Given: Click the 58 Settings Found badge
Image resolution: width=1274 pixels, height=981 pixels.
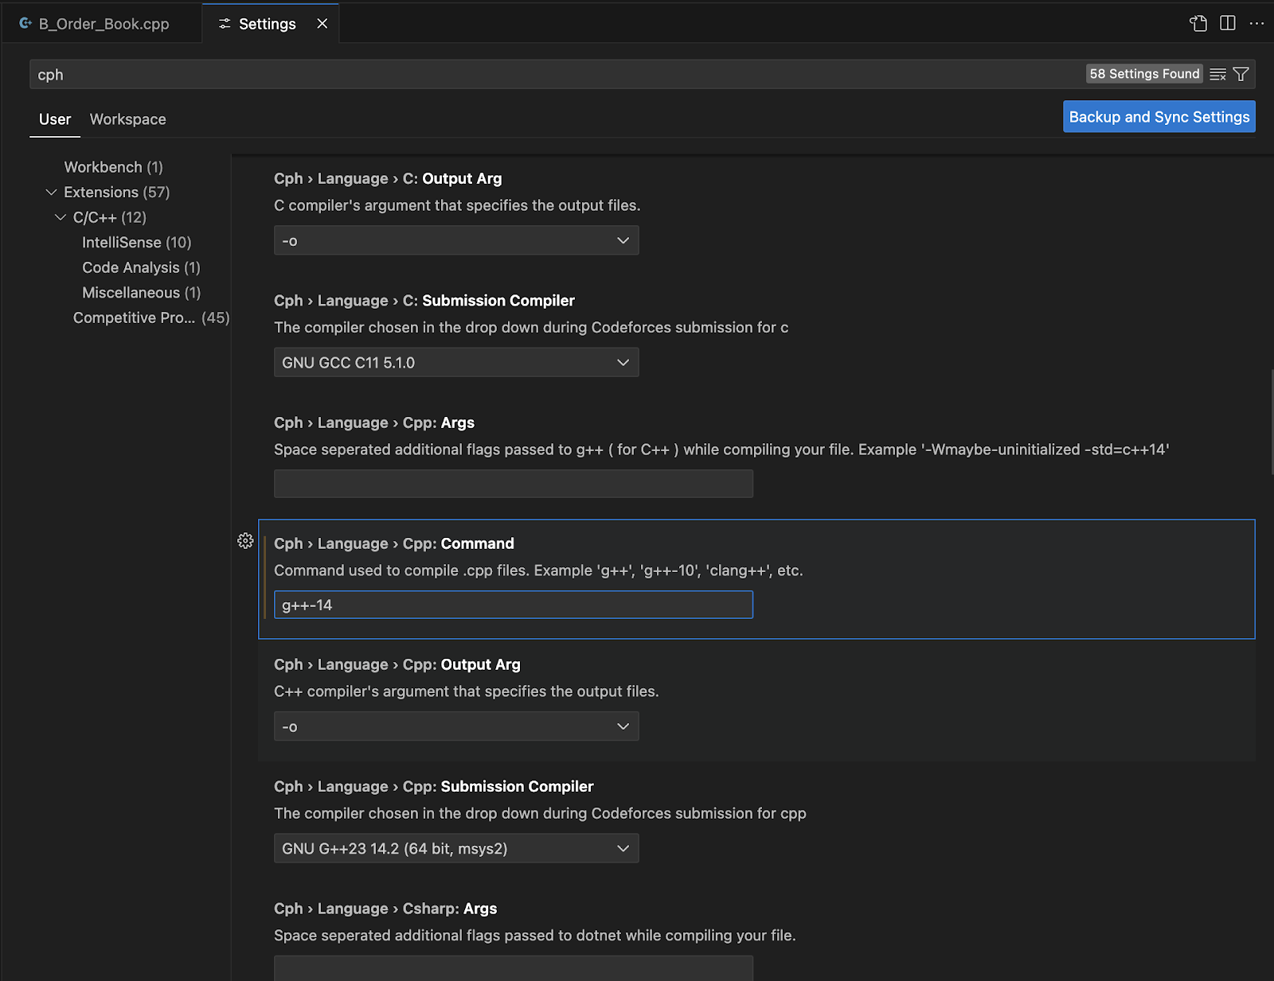Looking at the screenshot, I should point(1144,74).
